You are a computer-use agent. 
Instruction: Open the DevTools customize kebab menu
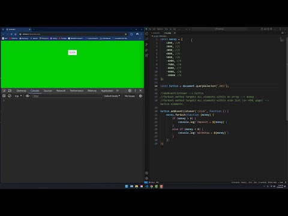(x=135, y=91)
